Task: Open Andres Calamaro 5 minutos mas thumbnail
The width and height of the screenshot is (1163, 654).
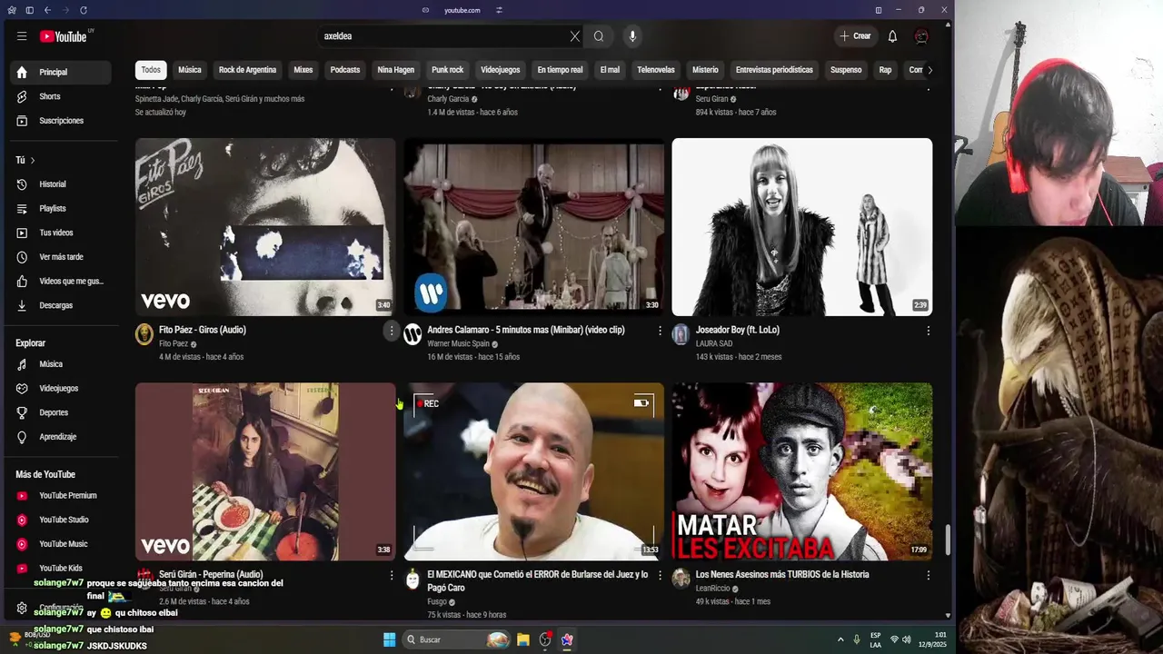Action: (x=534, y=227)
